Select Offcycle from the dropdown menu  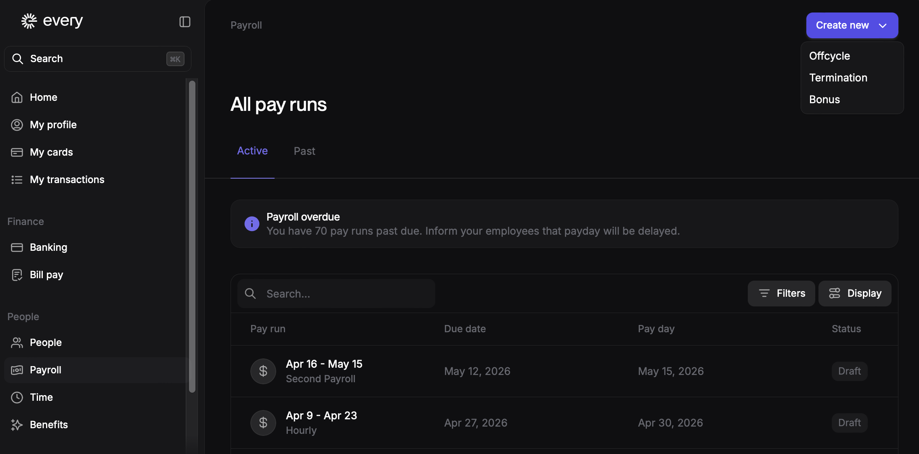coord(829,56)
